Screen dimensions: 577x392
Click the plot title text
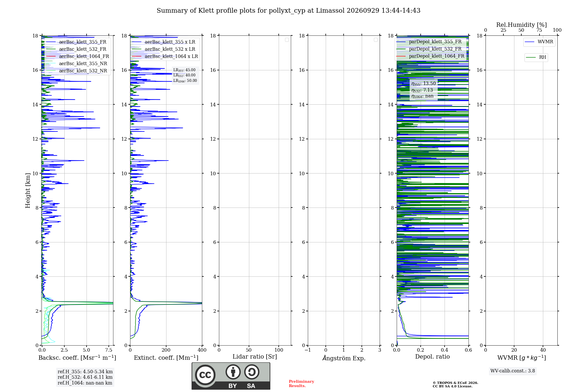click(x=288, y=11)
